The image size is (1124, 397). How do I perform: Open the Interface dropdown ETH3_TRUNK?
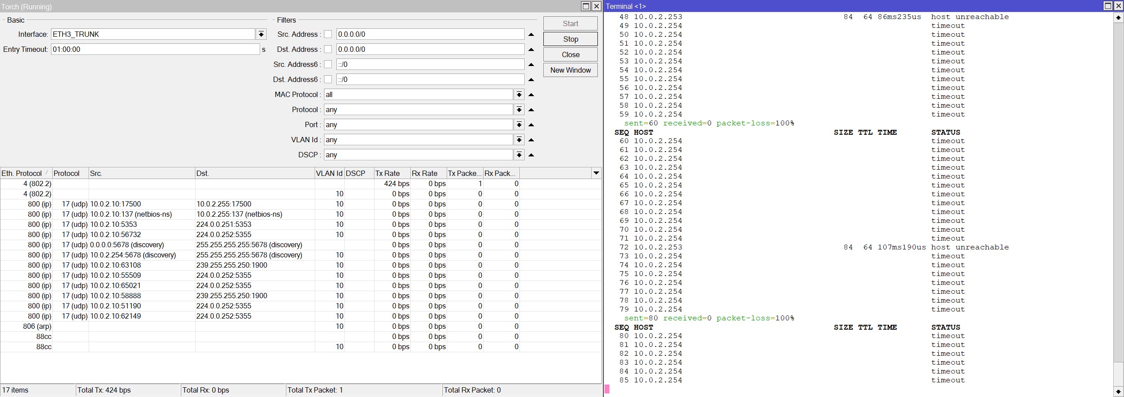(261, 35)
